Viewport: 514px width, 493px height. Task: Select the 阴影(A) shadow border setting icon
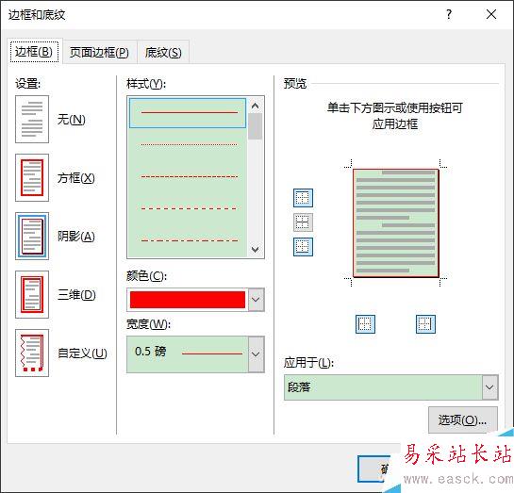pyautogui.click(x=32, y=236)
